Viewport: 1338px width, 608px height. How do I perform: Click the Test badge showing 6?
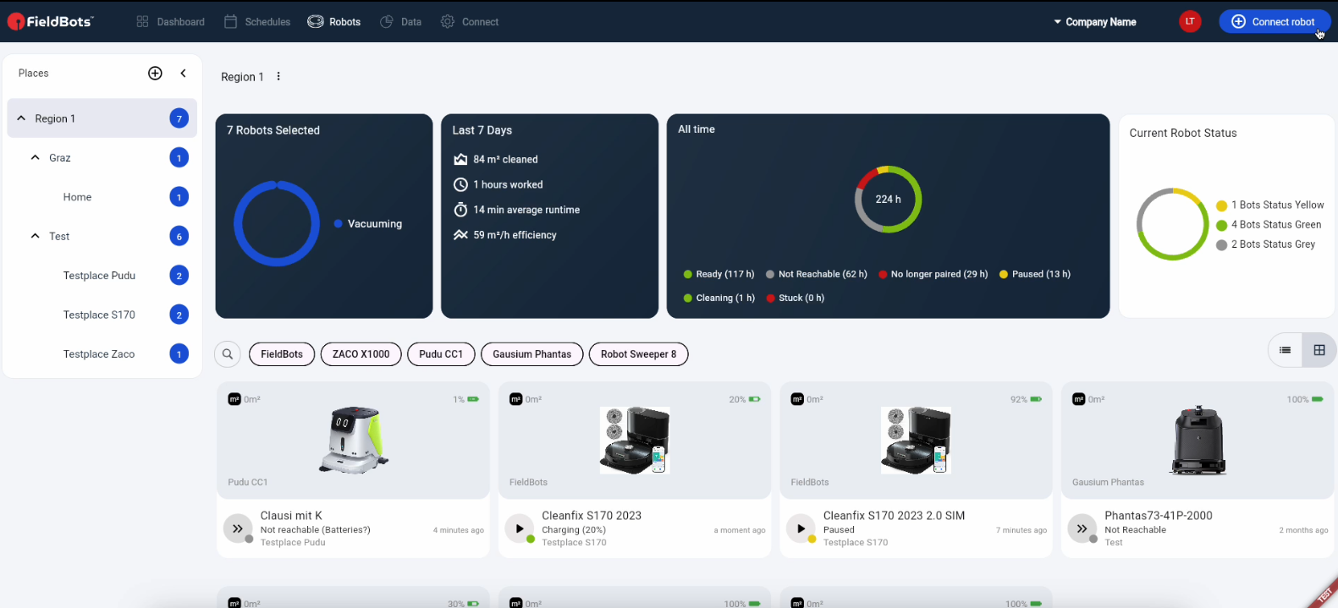coord(179,236)
